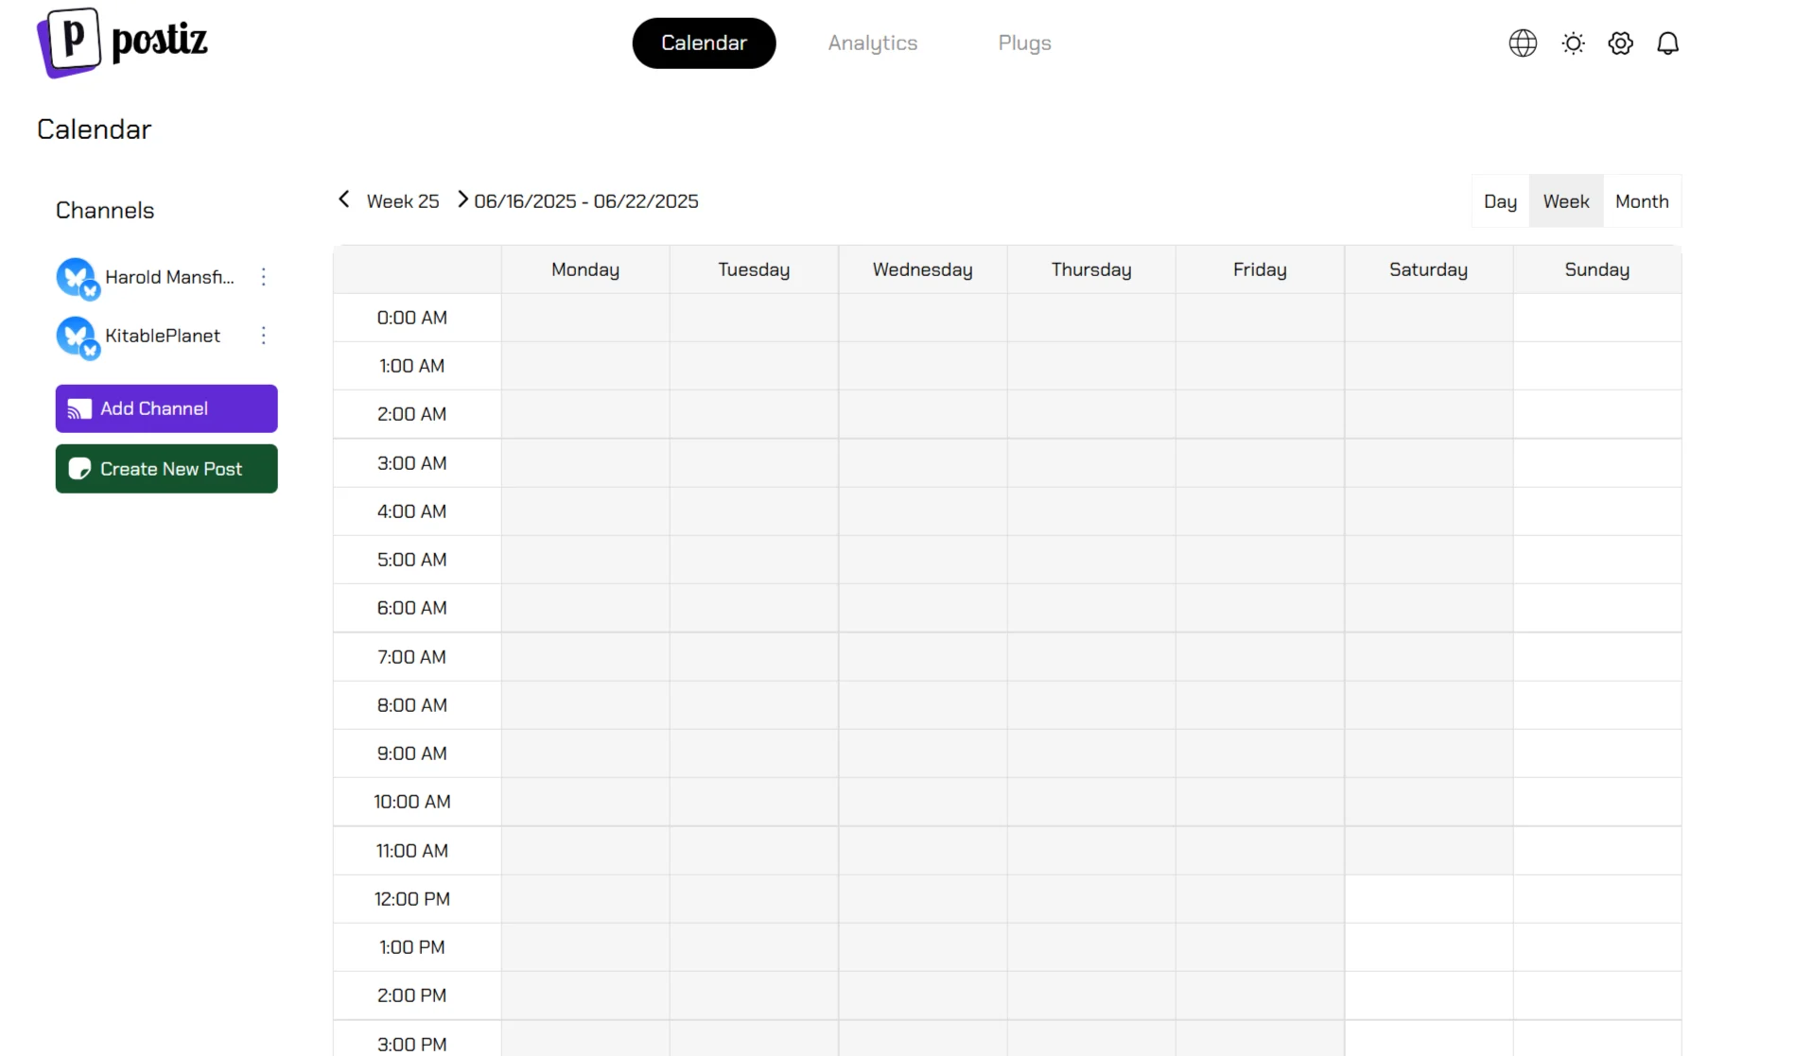Click Harold Mansfield channel avatar

click(76, 278)
